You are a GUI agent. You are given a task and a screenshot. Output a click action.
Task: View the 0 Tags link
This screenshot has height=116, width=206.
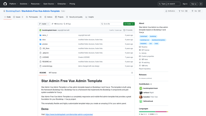pos(67,24)
